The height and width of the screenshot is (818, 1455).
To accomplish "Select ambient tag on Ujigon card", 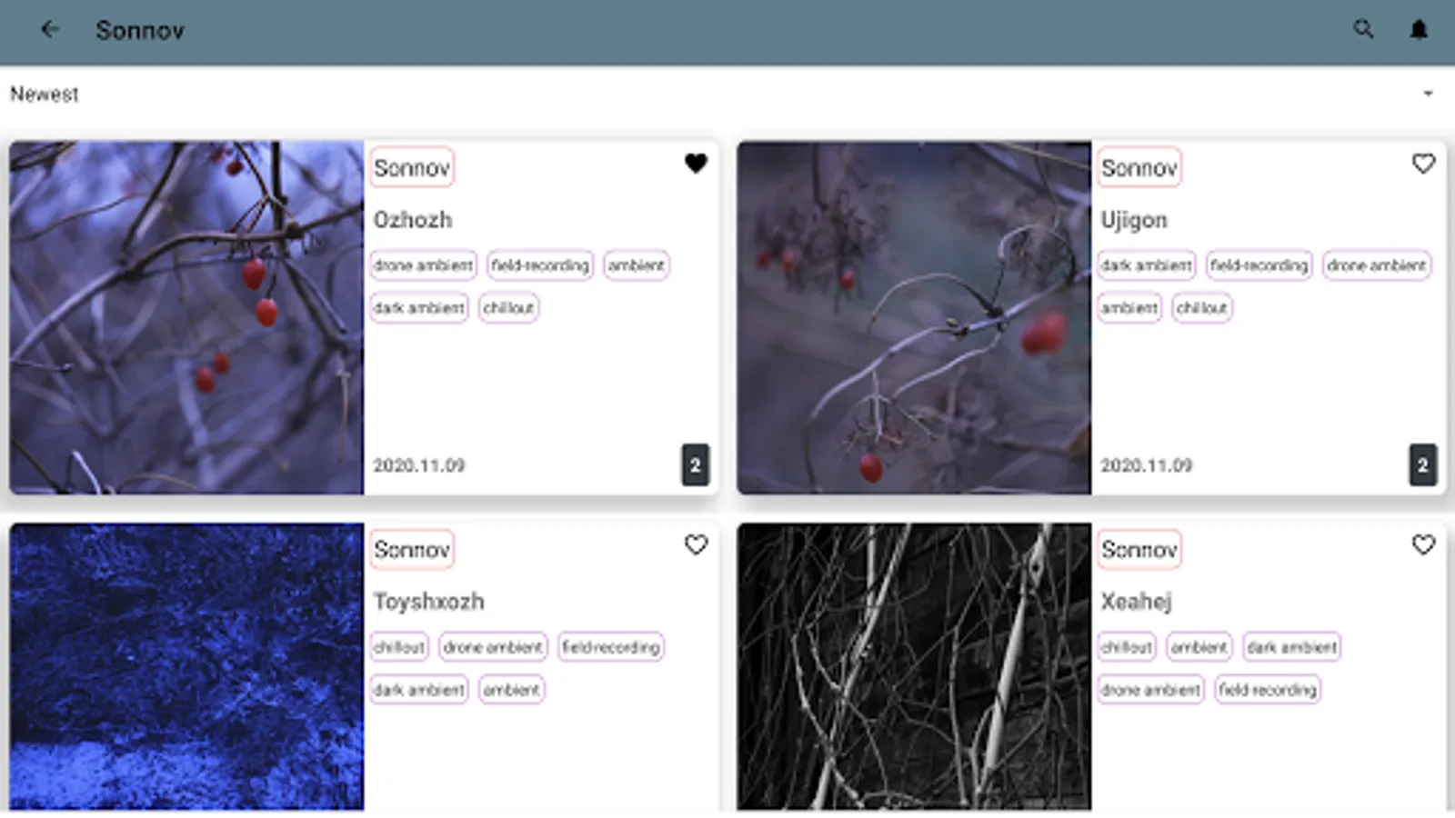I will [1129, 308].
